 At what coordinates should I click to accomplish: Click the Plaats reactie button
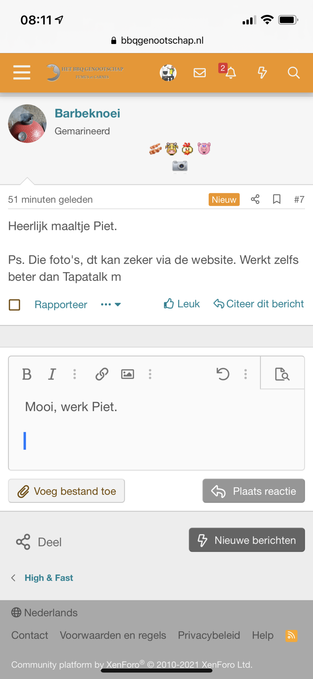[254, 491]
